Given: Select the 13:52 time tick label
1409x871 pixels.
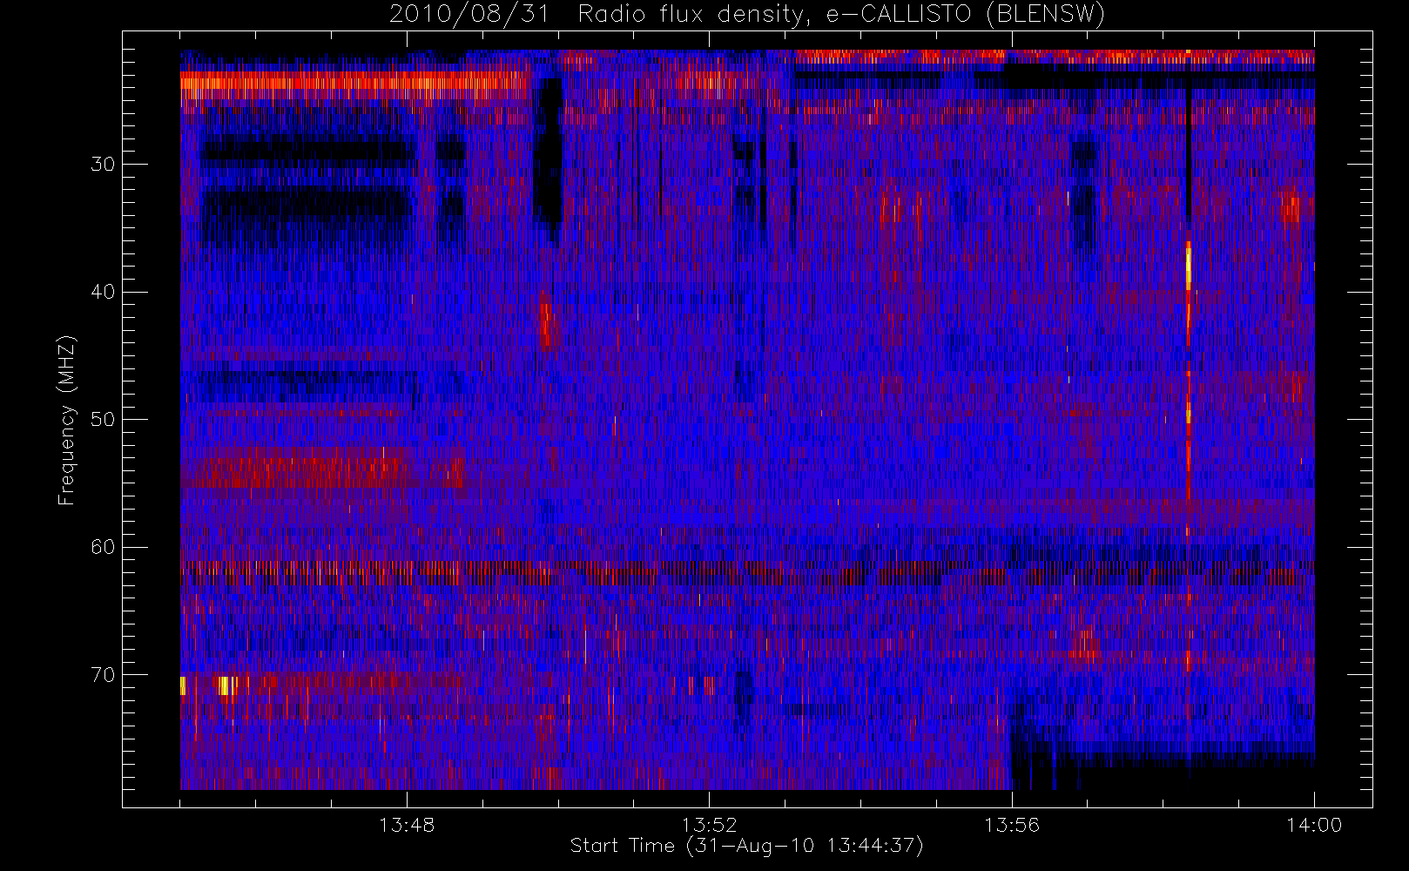Looking at the screenshot, I should 709,825.
